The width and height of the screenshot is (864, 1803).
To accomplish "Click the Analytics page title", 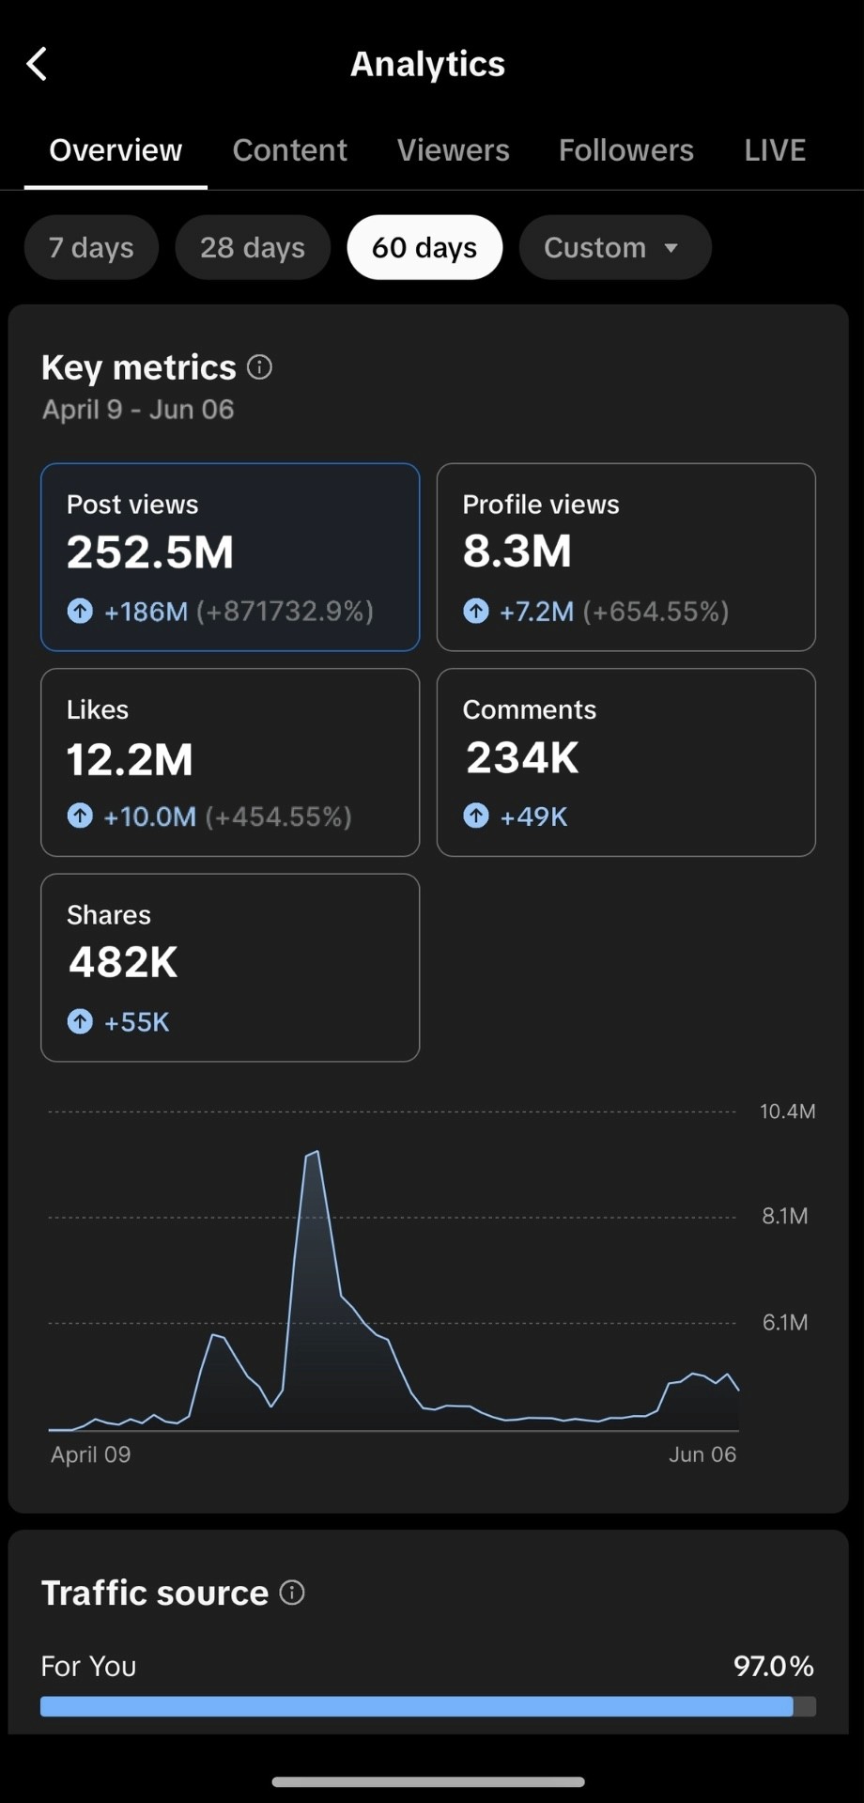I will click(x=428, y=64).
